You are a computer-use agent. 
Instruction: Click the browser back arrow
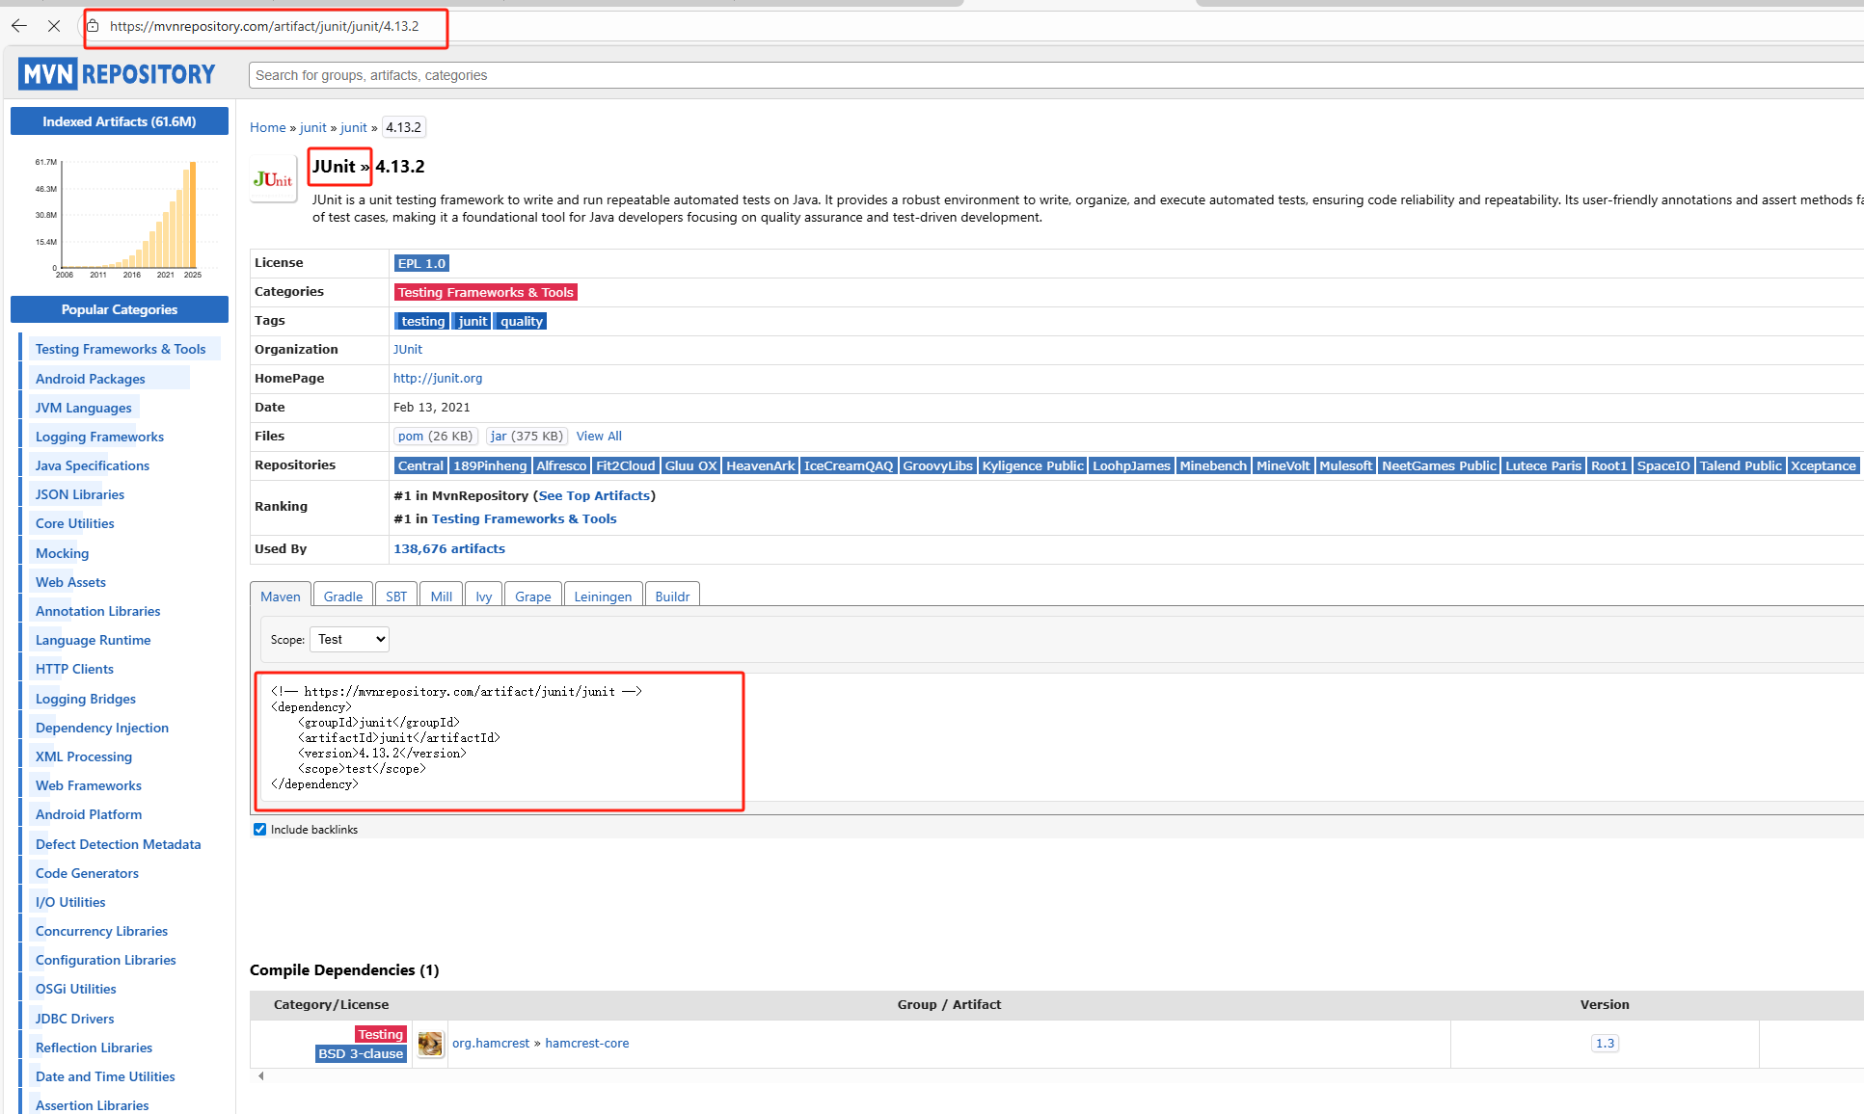pyautogui.click(x=19, y=26)
